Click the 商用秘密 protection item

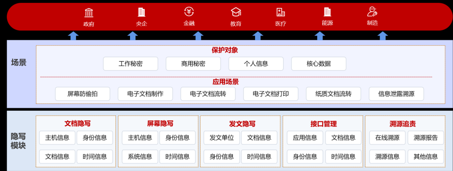pyautogui.click(x=193, y=64)
